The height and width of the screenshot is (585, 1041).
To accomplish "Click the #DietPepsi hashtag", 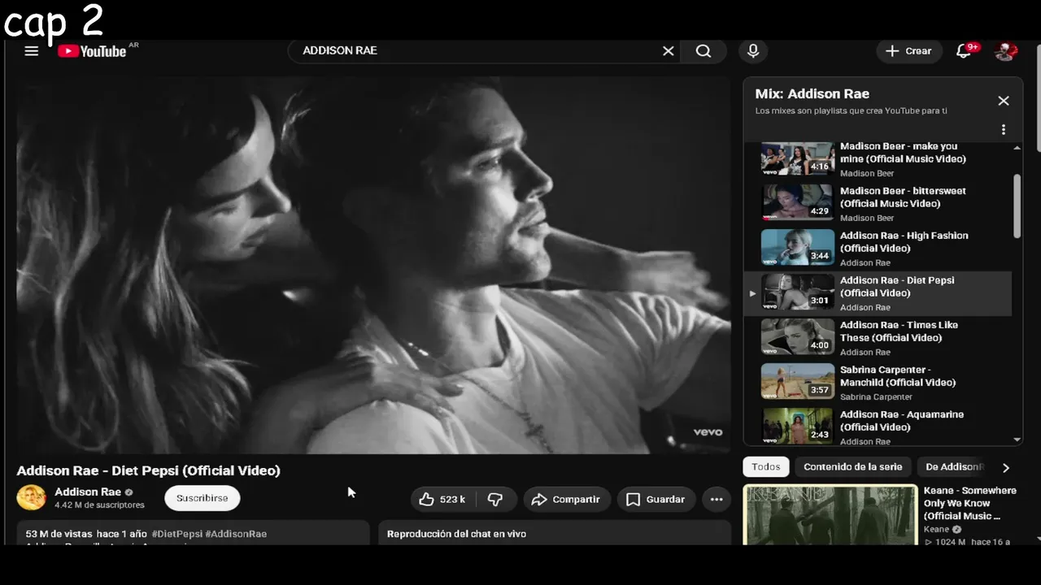I will 176,534.
